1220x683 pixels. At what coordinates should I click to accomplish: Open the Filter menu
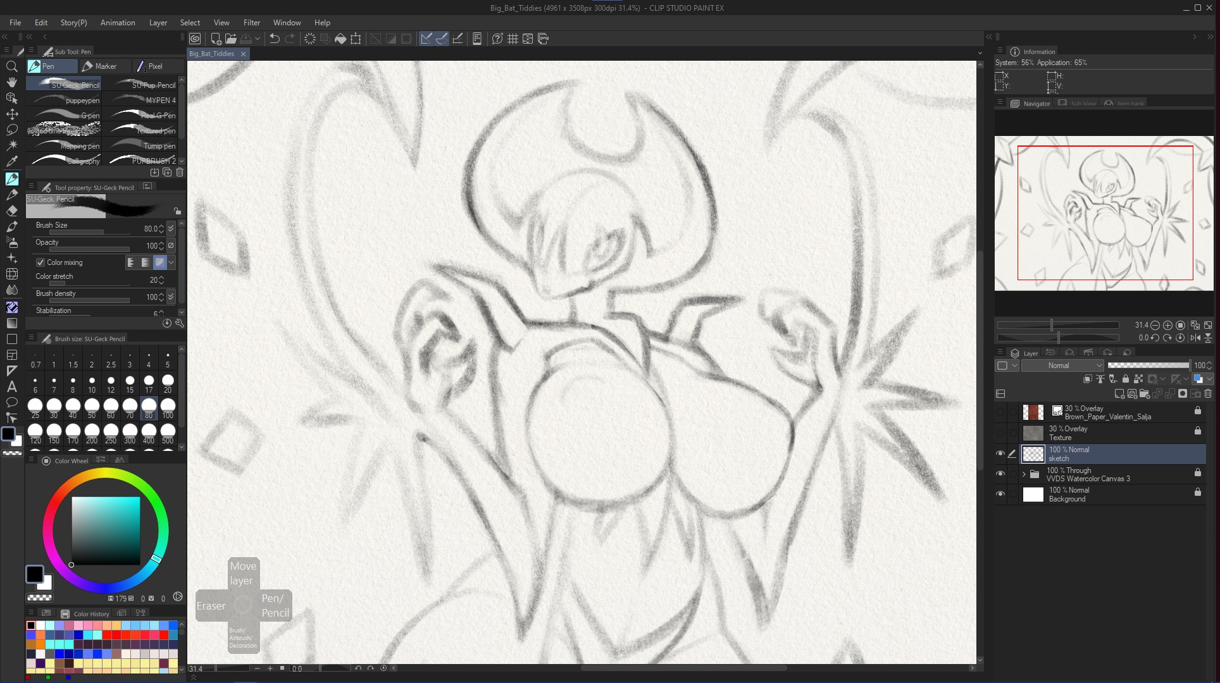(x=252, y=22)
